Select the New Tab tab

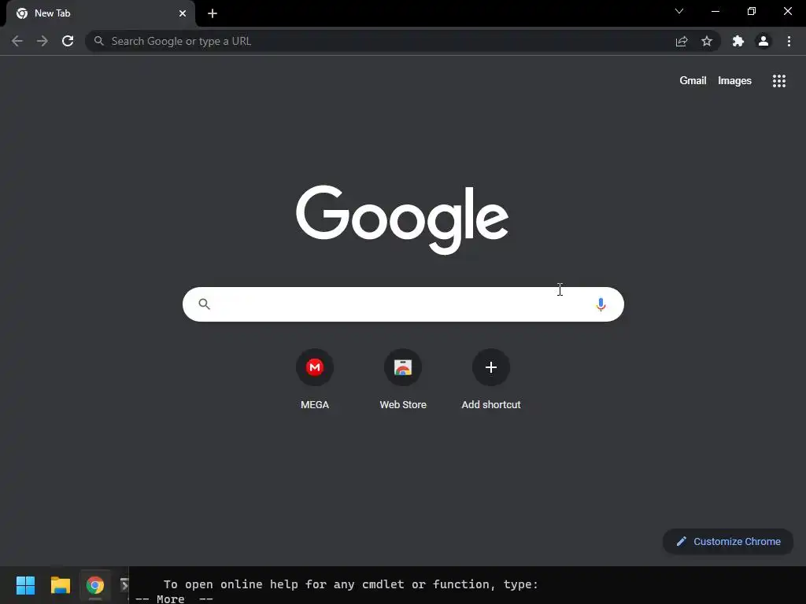[101, 13]
